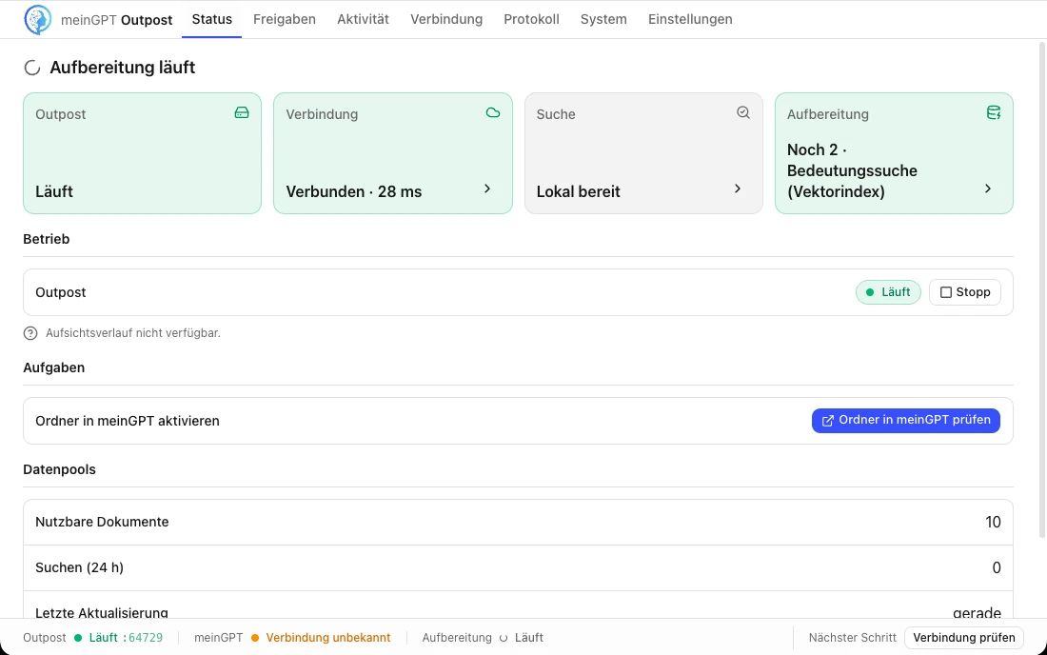
Task: Click the Noch 2 · Bedeutungssuche text
Action: 852,170
